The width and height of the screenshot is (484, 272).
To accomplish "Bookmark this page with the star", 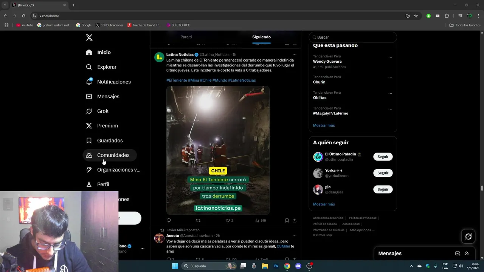I will pos(416,16).
